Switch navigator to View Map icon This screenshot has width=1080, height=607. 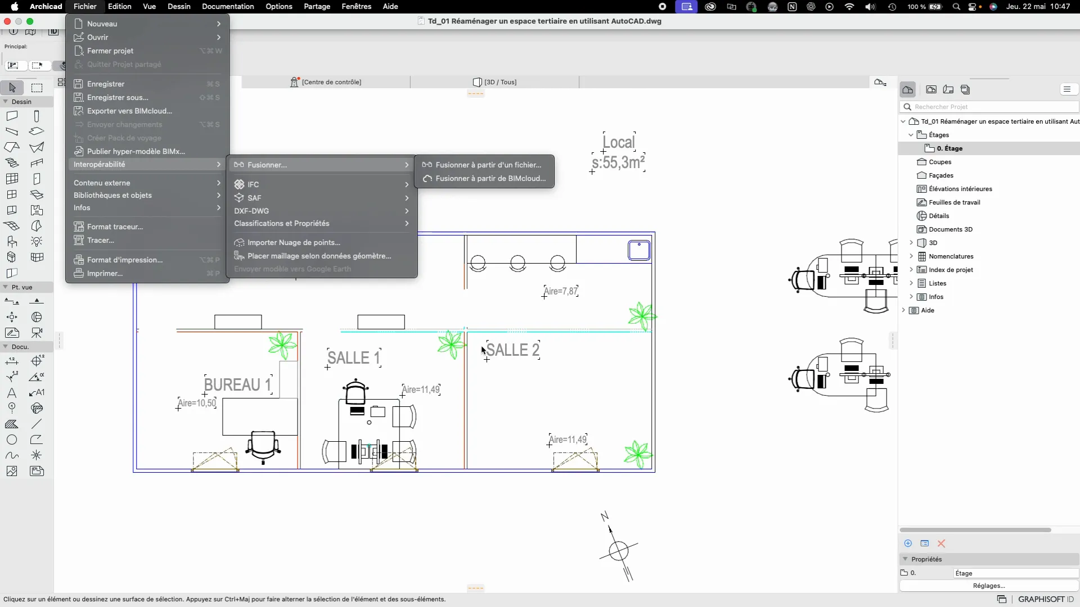tap(931, 89)
